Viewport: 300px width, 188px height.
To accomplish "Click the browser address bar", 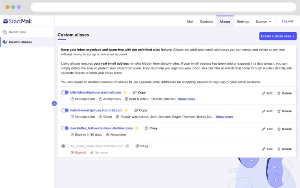I will click(163, 7).
